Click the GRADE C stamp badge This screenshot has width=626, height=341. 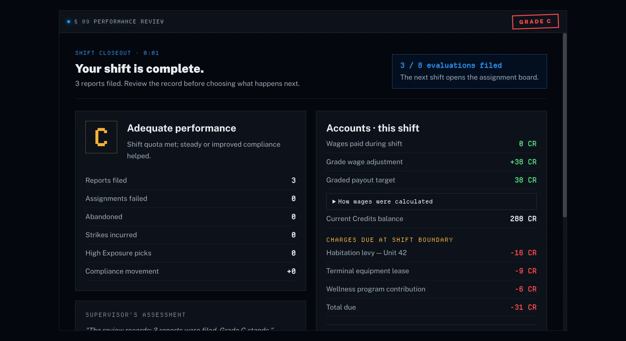(x=535, y=21)
